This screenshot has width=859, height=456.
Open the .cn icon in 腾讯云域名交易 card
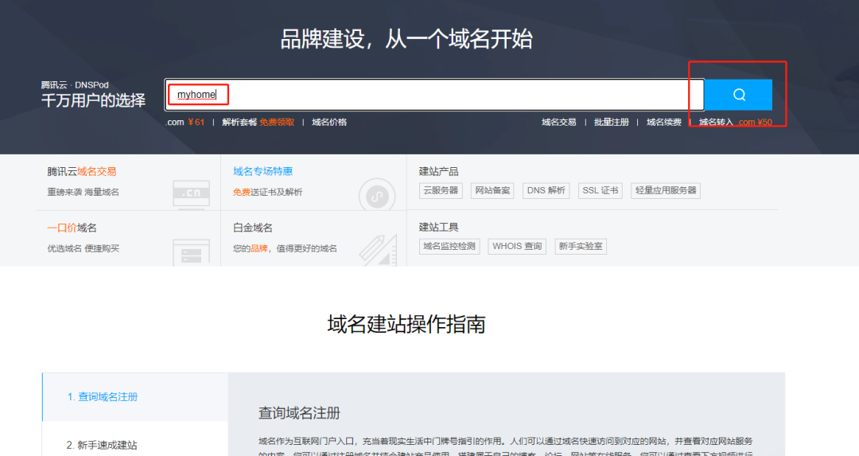pos(191,193)
